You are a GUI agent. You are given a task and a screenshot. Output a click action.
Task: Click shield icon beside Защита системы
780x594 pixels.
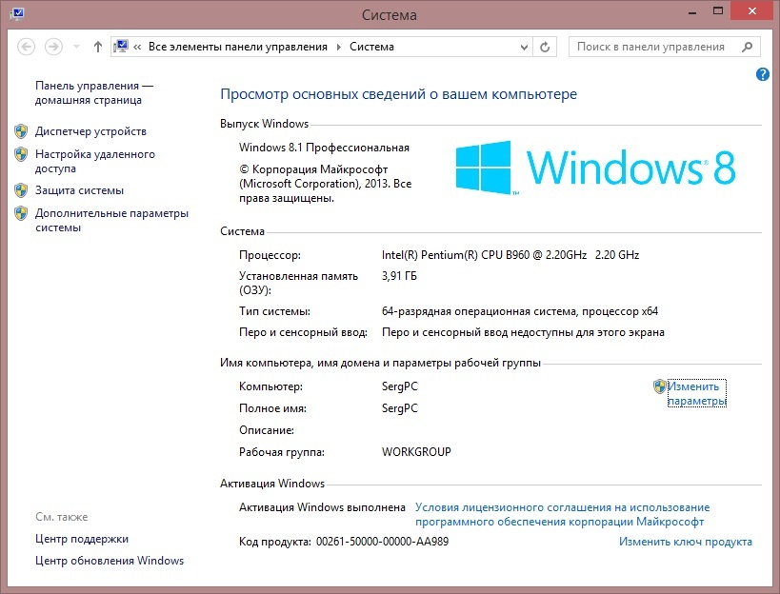[21, 190]
